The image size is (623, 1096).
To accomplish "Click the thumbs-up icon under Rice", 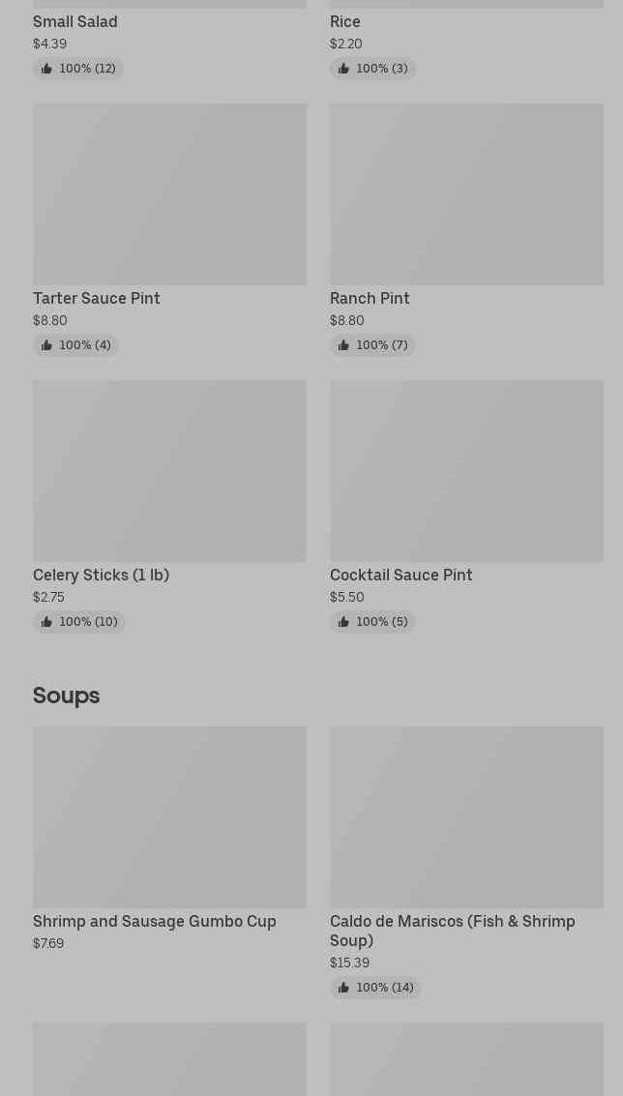I will coord(343,69).
